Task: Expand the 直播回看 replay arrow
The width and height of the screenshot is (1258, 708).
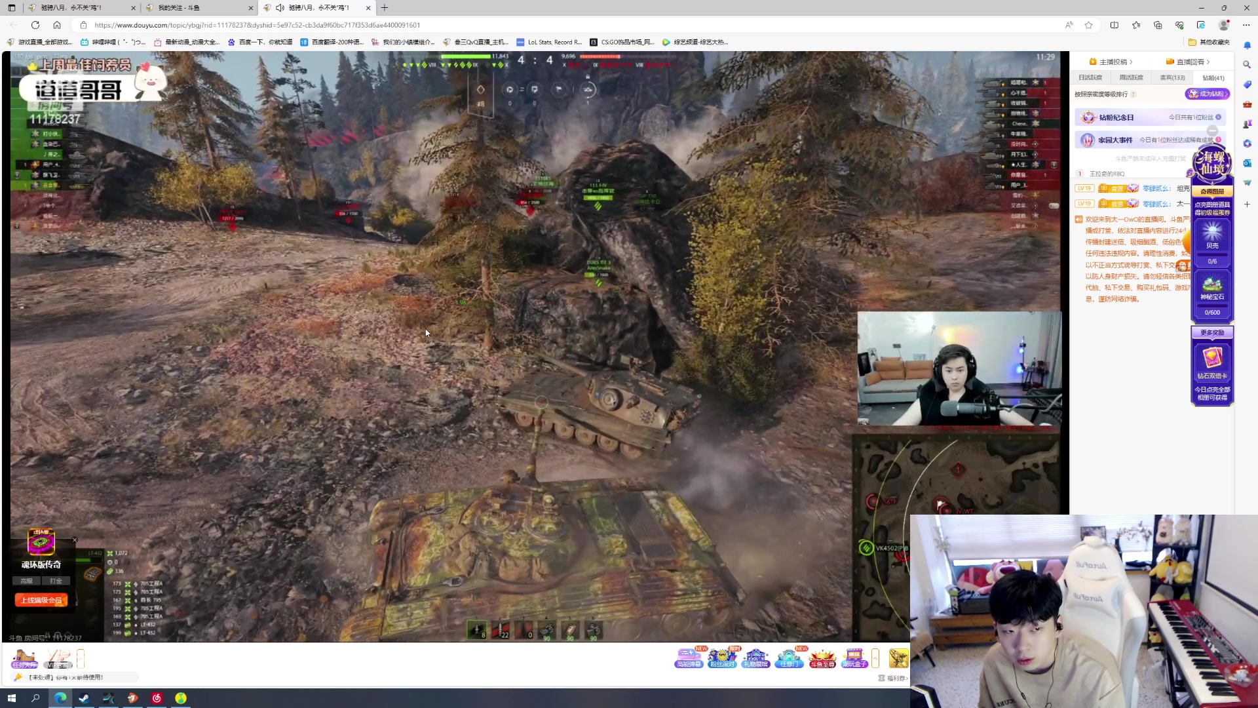Action: pos(1208,62)
